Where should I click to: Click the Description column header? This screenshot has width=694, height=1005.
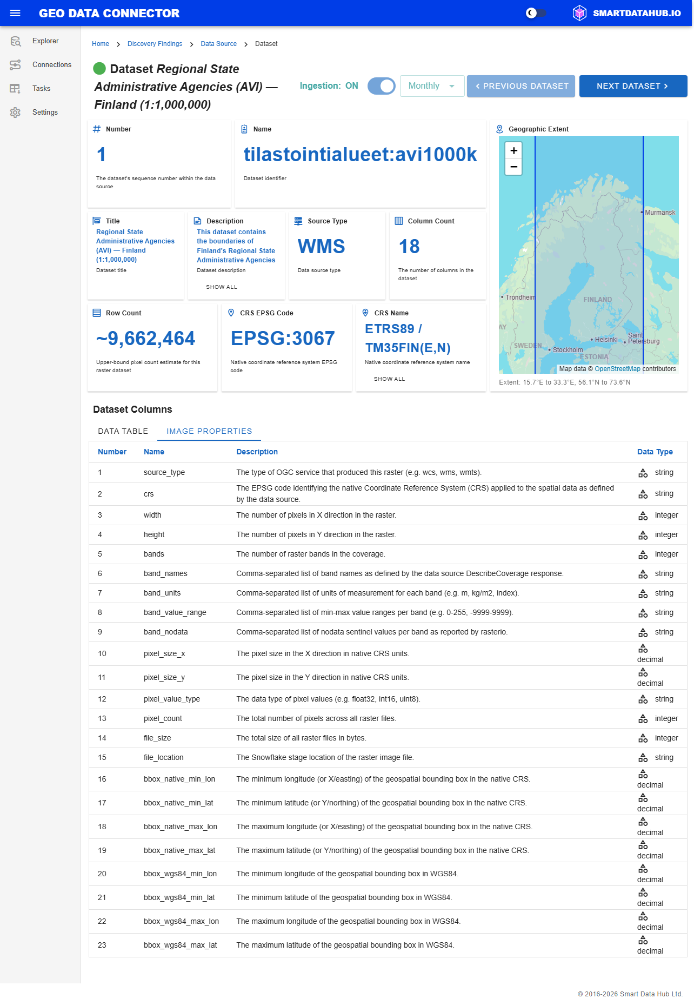click(257, 452)
